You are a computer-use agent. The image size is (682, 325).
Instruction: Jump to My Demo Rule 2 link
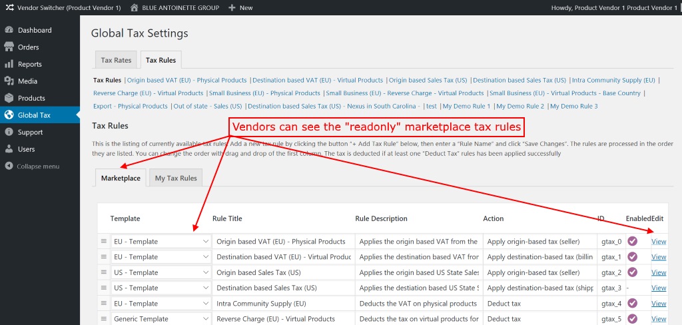coord(520,106)
